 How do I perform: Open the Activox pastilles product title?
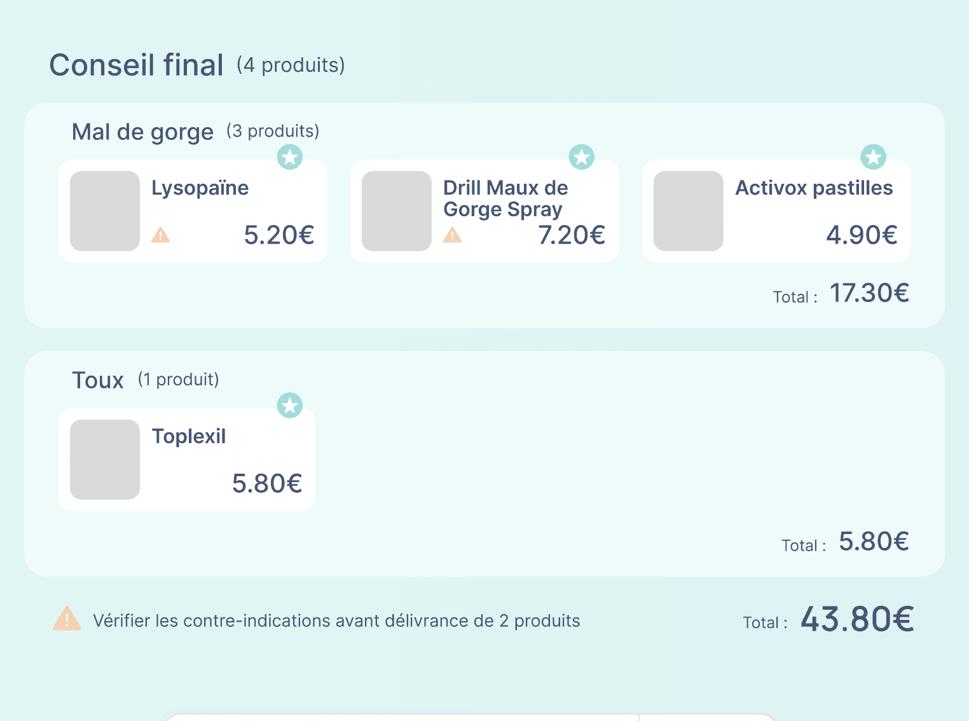pyautogui.click(x=814, y=188)
